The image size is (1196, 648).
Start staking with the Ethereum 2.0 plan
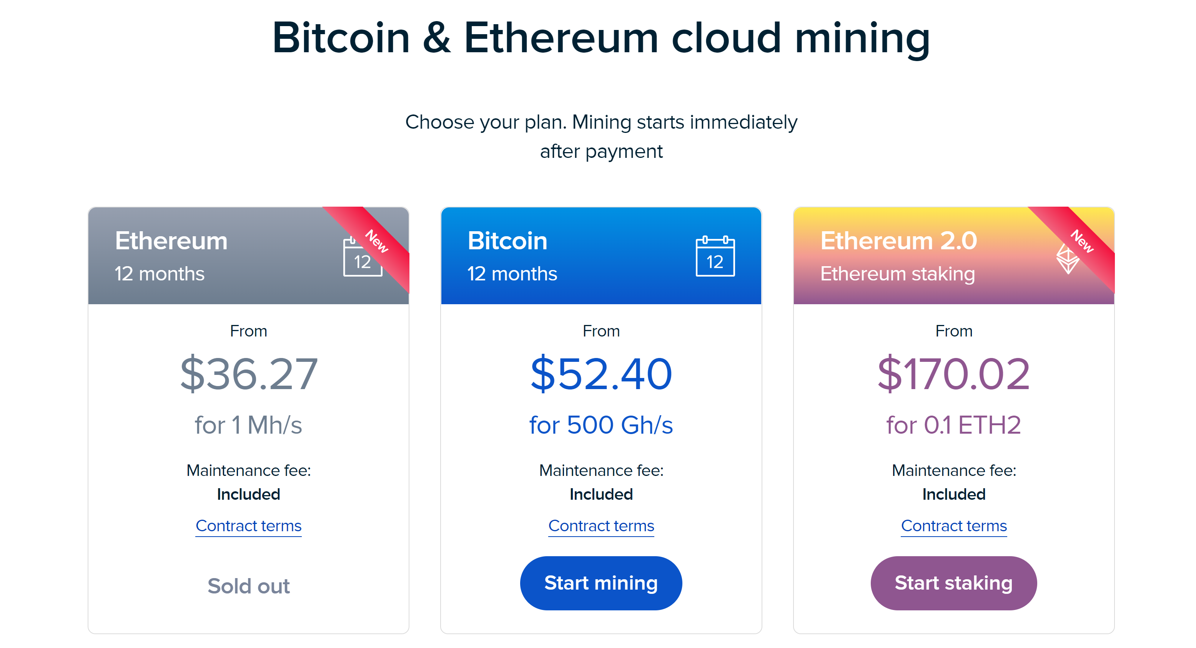[954, 583]
